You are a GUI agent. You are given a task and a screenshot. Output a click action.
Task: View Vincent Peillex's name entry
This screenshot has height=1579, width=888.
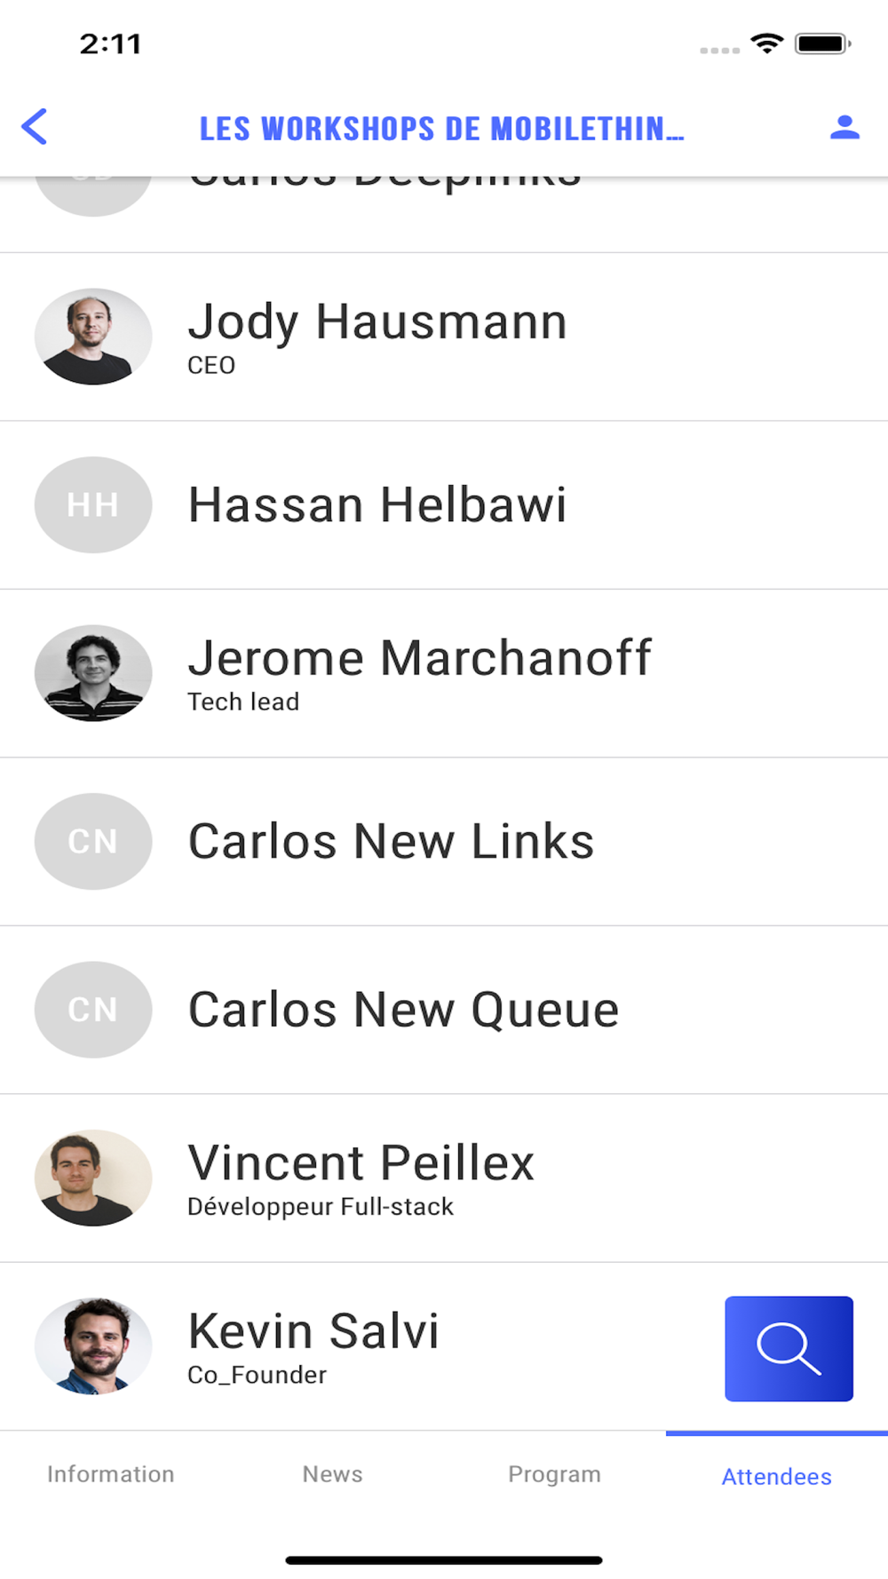pyautogui.click(x=361, y=1163)
